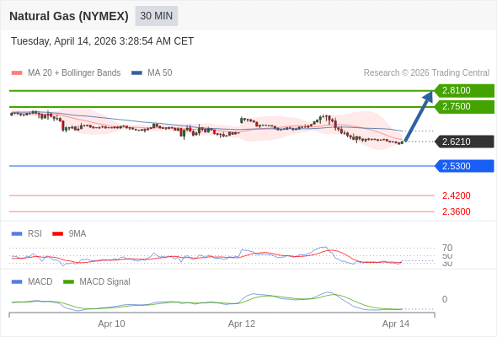This screenshot has height=337, width=497.
Task: Click the 30 MIN timeframe badge
Action: click(157, 16)
